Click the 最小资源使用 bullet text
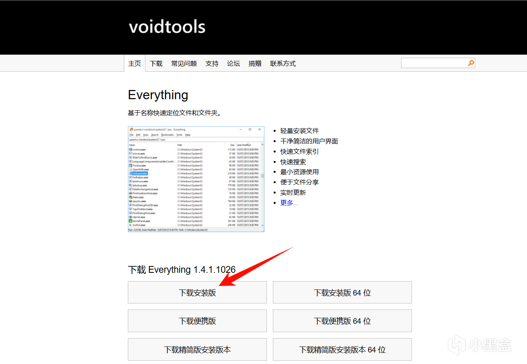The height and width of the screenshot is (364, 527). click(300, 172)
